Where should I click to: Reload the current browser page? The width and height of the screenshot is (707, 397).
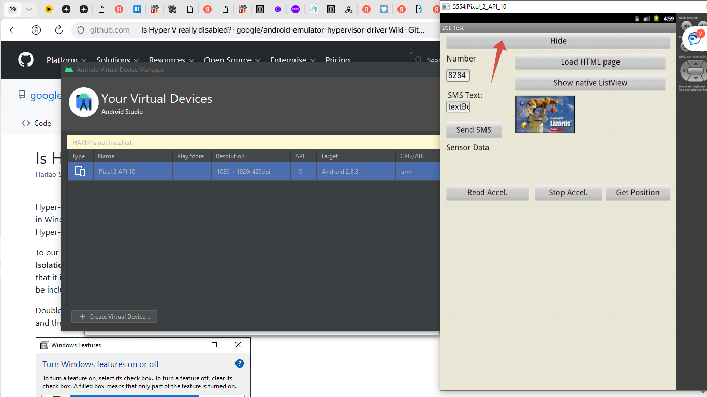[58, 30]
